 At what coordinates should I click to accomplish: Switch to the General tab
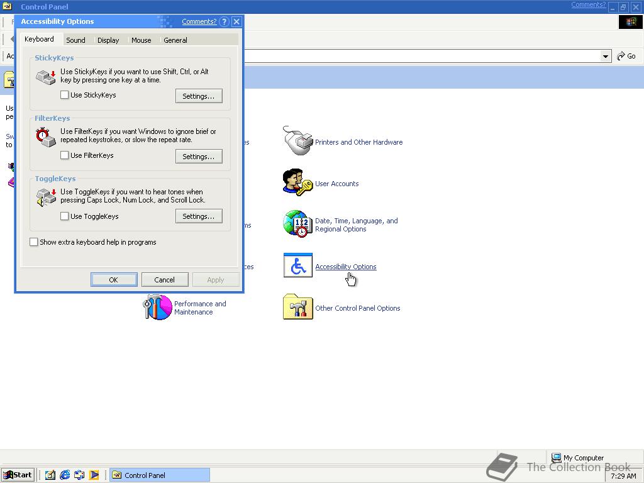(175, 40)
